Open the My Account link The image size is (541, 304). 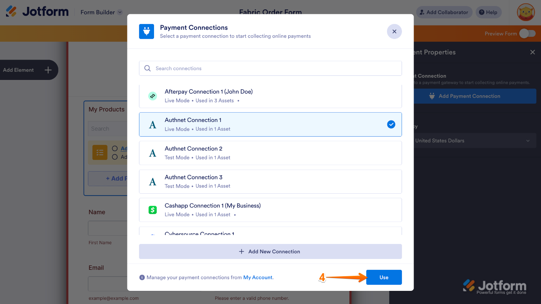coord(258,277)
